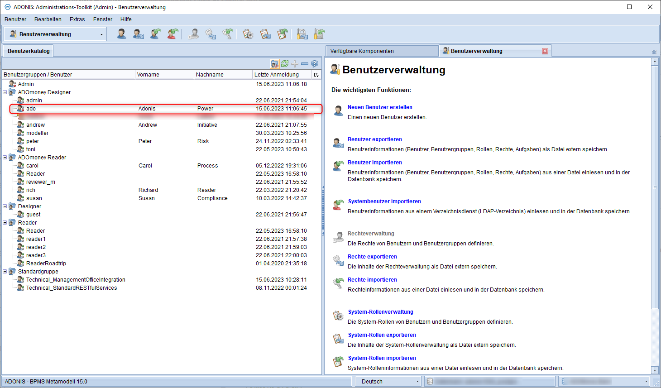661x388 pixels.
Task: Collapse the Designer group node
Action: pyautogui.click(x=5, y=206)
